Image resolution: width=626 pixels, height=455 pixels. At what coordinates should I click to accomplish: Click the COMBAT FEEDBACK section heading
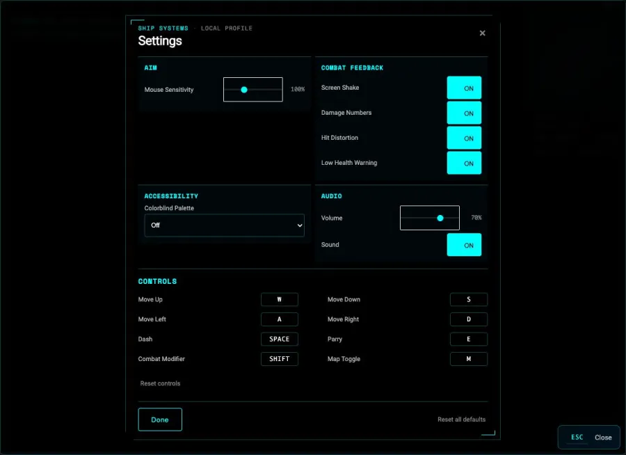352,68
